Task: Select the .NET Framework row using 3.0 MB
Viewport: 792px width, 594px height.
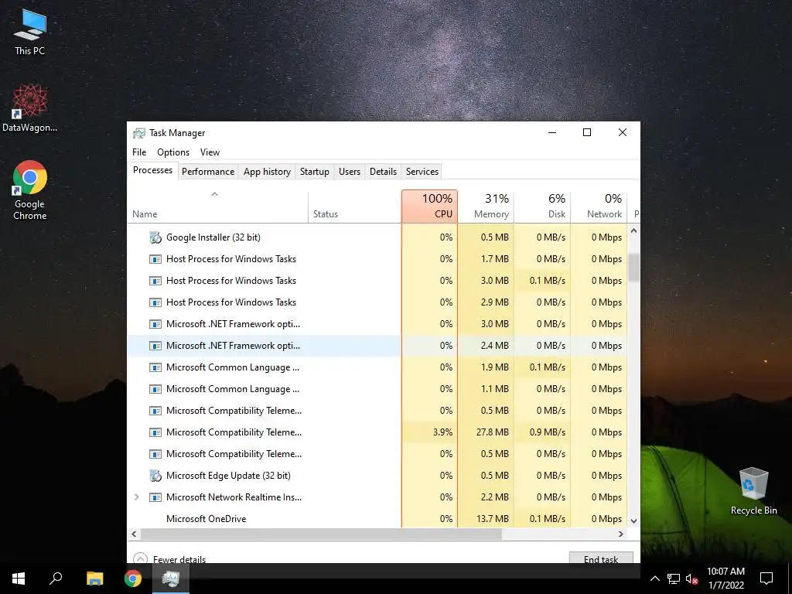Action: (377, 324)
